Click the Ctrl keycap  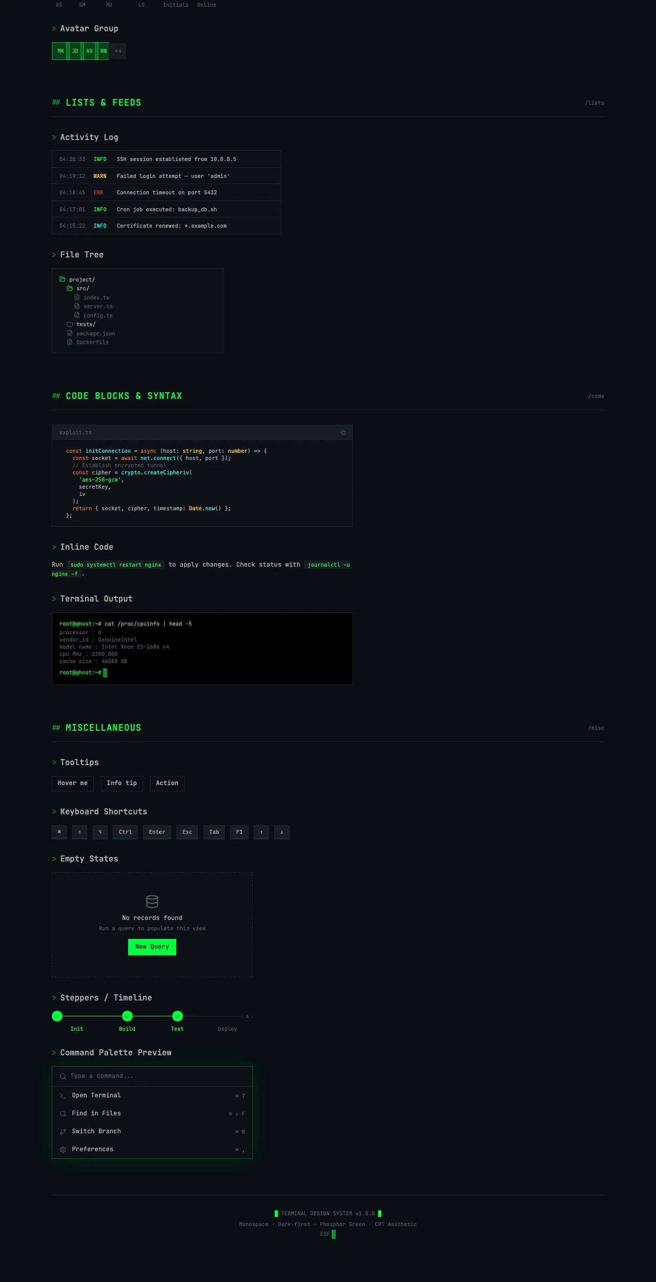coord(126,832)
